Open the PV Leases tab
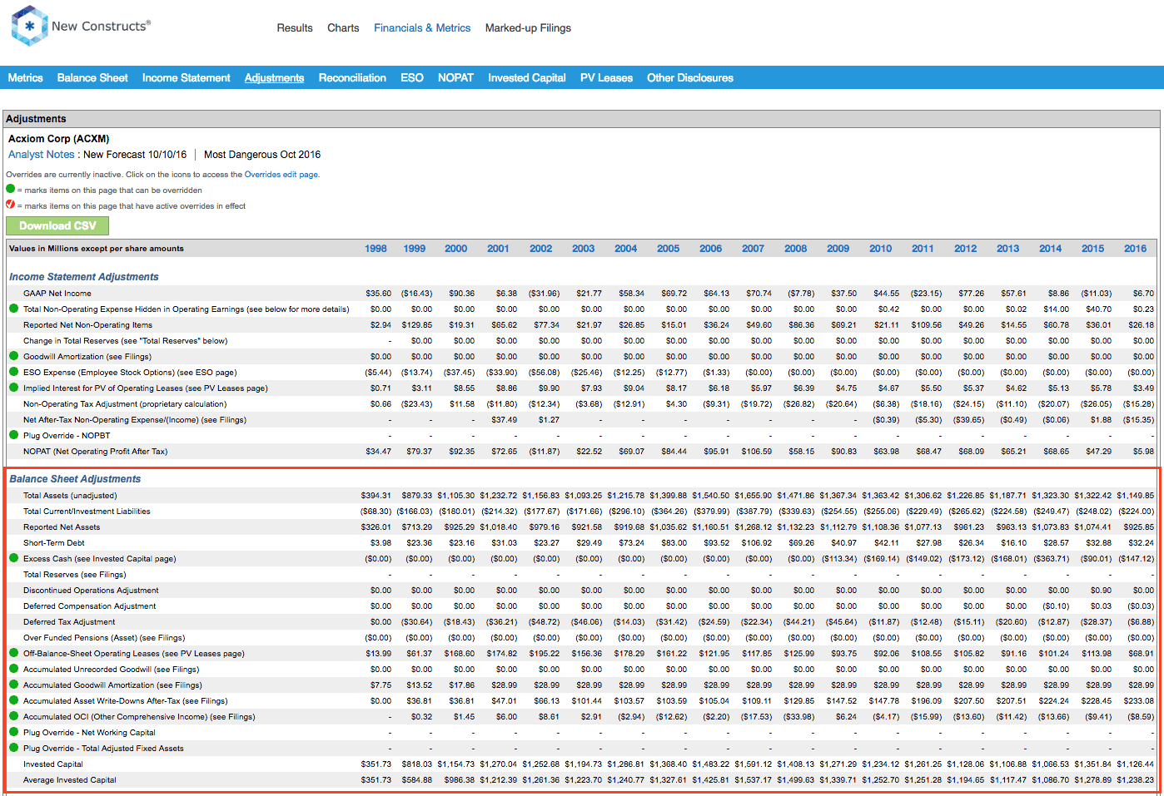 point(606,78)
